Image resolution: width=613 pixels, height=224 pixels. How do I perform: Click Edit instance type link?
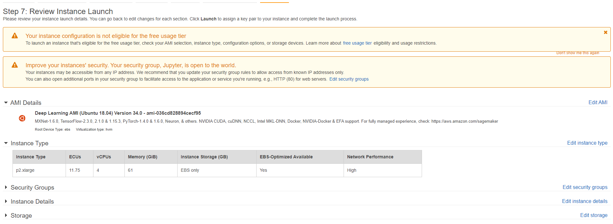(587, 143)
